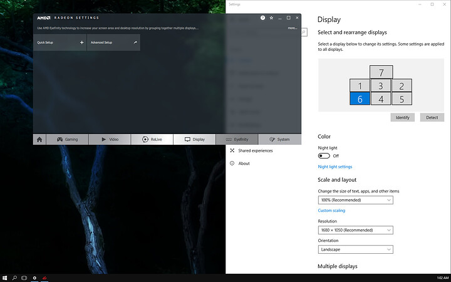The image size is (451, 282).
Task: Open the scaling percentage dropdown
Action: tap(356, 200)
